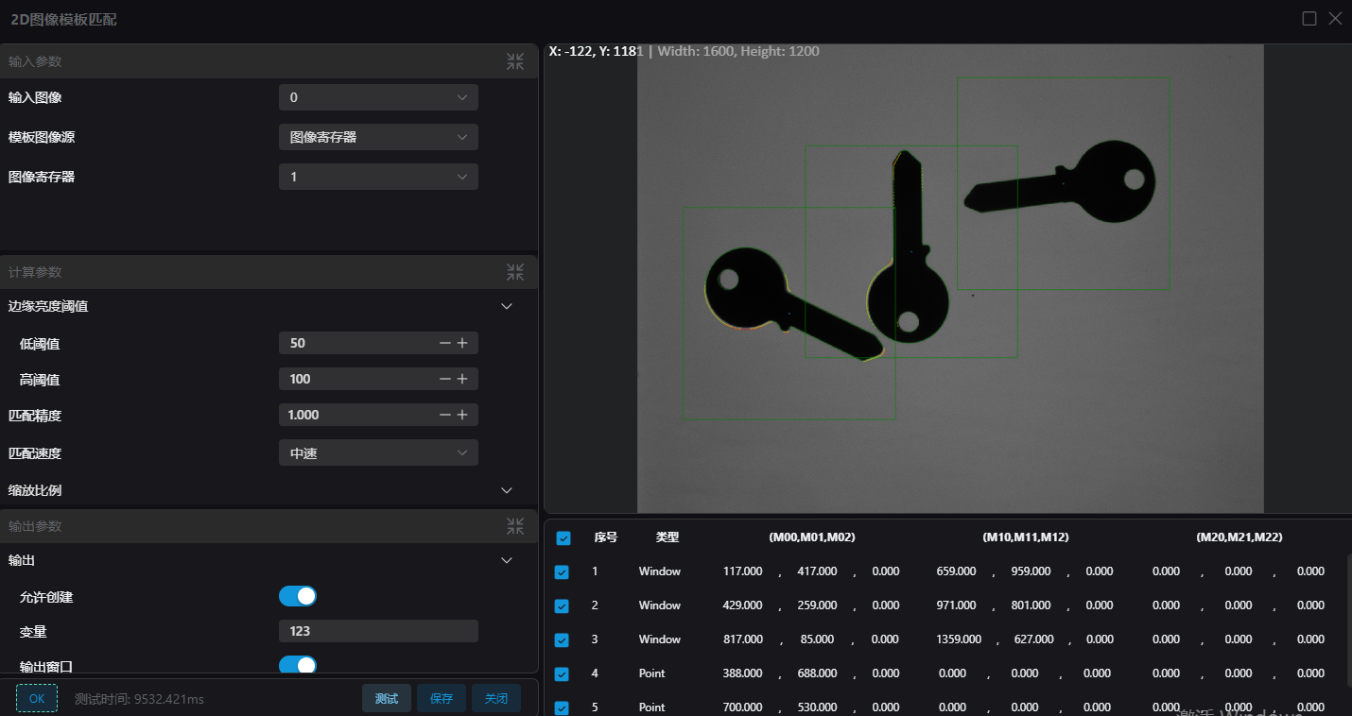
Task: Decrease 高阈值 with minus icon
Action: [445, 379]
